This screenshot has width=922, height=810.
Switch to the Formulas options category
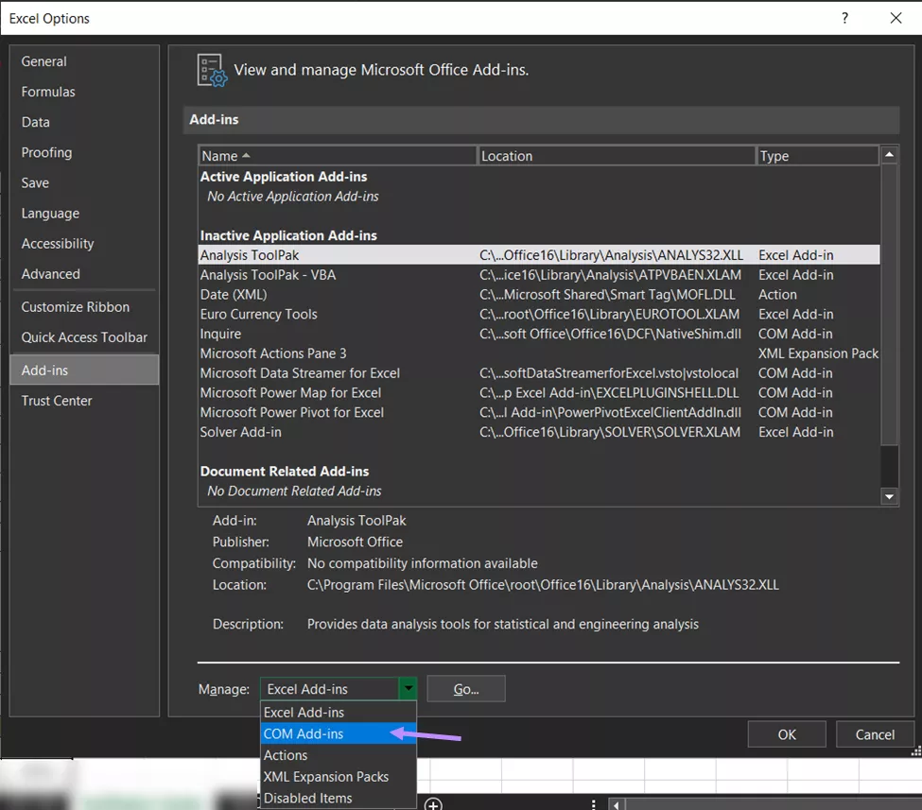48,92
